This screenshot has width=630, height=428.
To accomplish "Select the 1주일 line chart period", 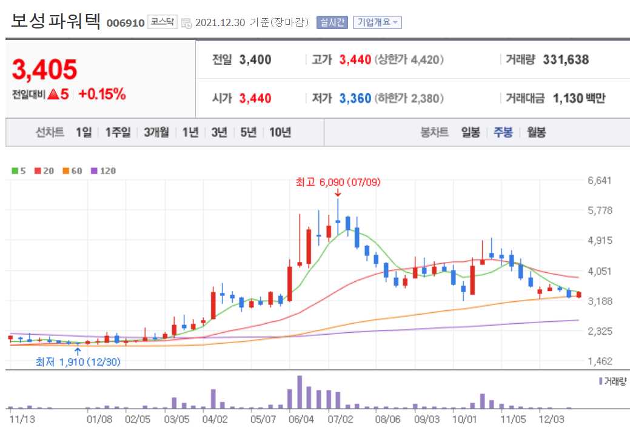I will click(118, 132).
